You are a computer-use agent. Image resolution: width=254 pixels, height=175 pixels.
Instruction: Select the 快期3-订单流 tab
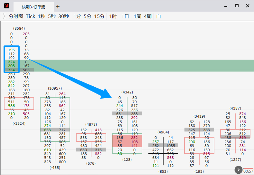coord(33,7)
